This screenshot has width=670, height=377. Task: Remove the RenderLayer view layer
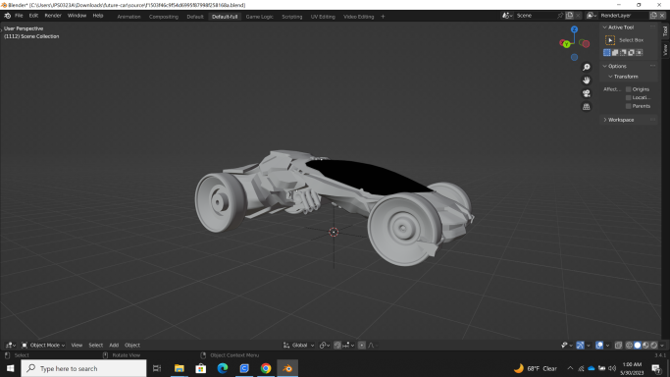662,16
